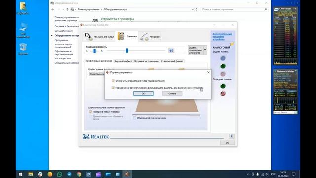
Task: Open 'Устройства и принтеры' link in Control Panel
Action: click(x=117, y=19)
